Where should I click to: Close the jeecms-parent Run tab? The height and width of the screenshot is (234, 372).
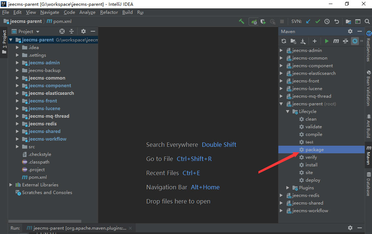coord(130,228)
